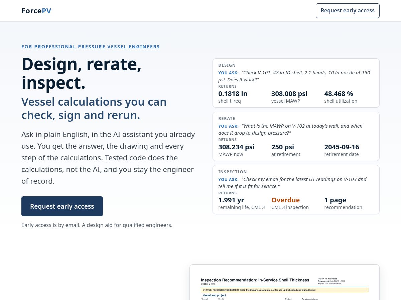Click the "vessel MAWP" label

(286, 101)
